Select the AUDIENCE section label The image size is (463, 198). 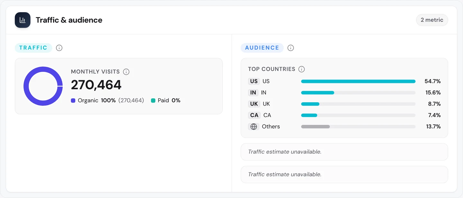(262, 48)
